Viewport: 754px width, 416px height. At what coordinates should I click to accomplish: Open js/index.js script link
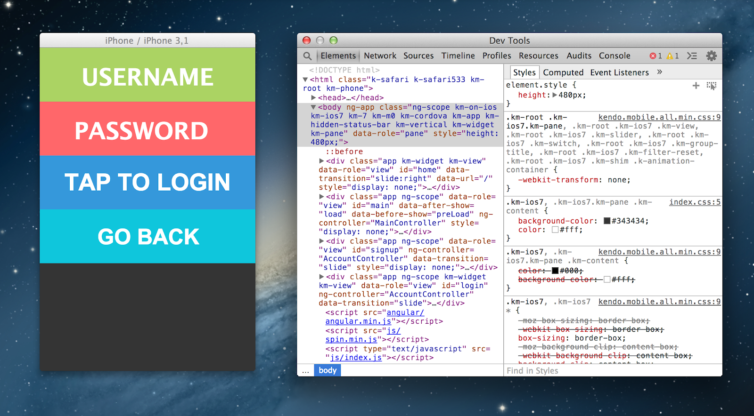[x=356, y=358]
